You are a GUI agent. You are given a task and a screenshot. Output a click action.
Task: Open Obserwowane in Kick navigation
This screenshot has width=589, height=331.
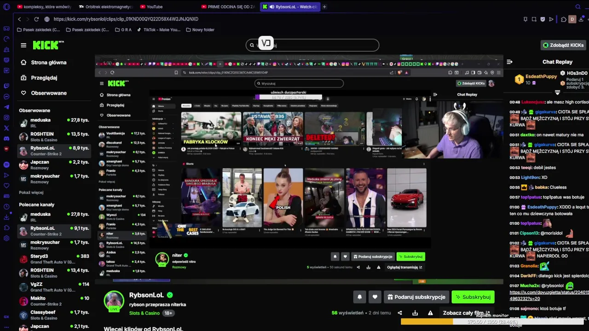(44, 93)
